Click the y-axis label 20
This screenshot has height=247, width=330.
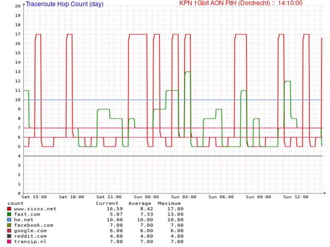coord(18,6)
